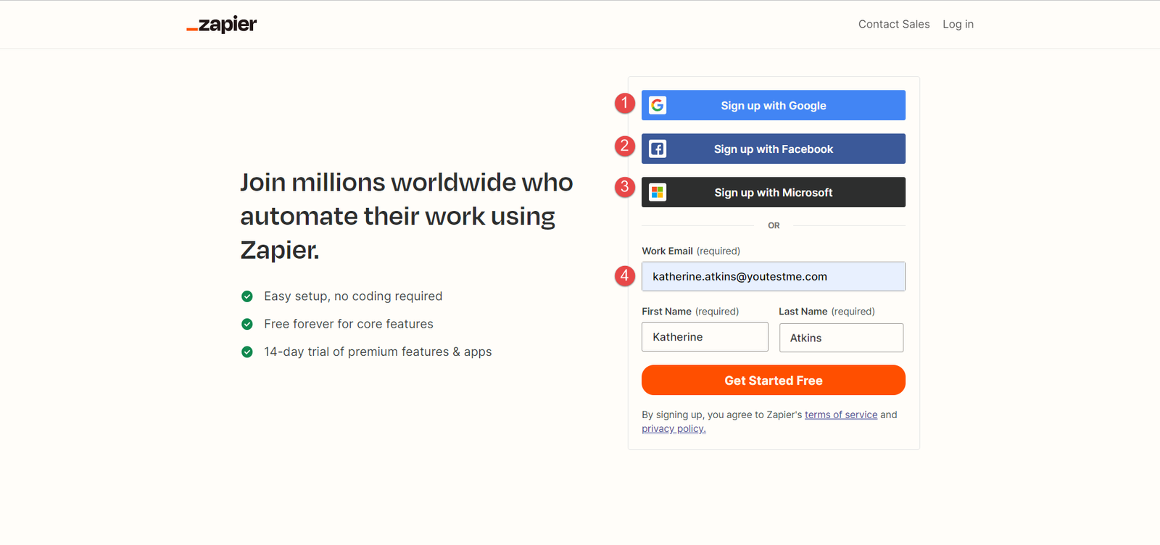Open the Log in page
The image size is (1160, 545).
click(958, 24)
